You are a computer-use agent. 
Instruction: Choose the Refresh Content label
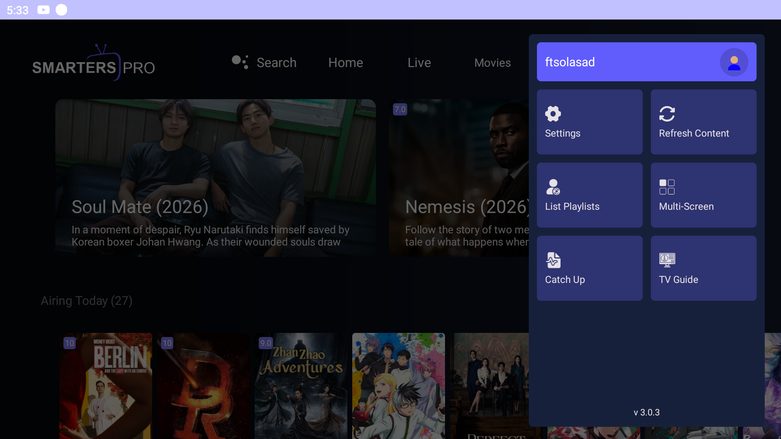click(694, 133)
